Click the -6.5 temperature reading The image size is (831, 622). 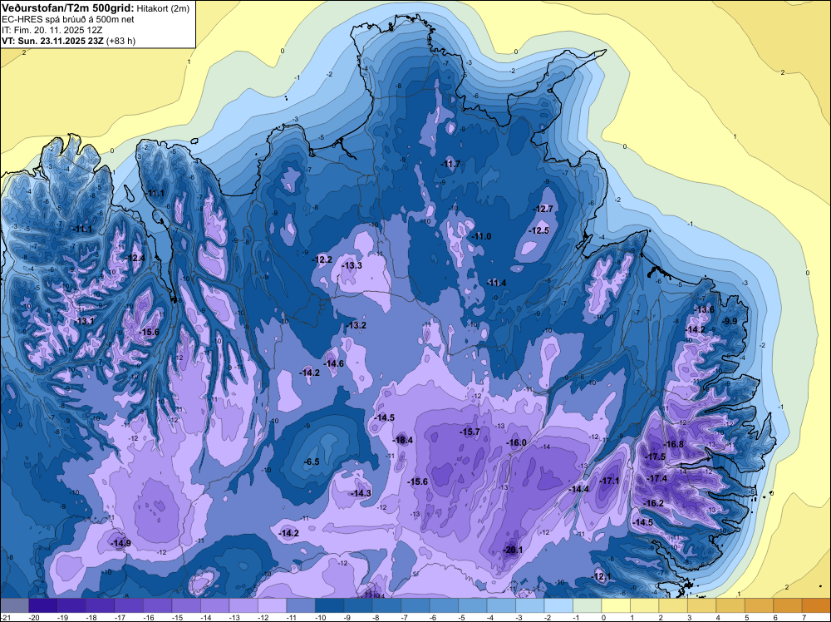[312, 462]
